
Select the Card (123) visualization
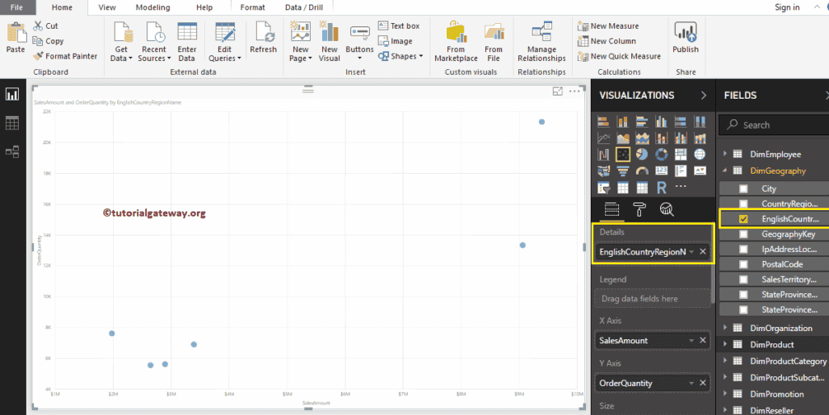click(662, 170)
